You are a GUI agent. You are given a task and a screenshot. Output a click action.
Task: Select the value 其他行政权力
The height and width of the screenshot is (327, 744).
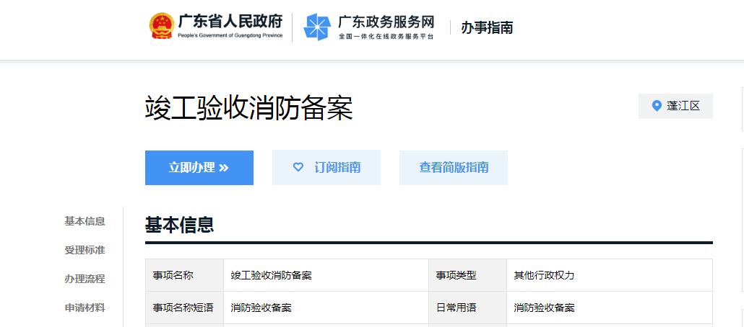tap(544, 275)
